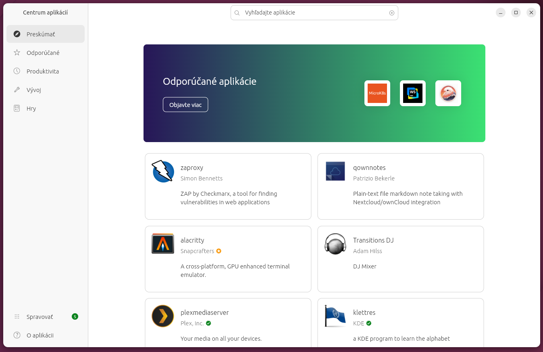This screenshot has width=543, height=352.
Task: Click the search magnifier icon
Action: tap(237, 13)
